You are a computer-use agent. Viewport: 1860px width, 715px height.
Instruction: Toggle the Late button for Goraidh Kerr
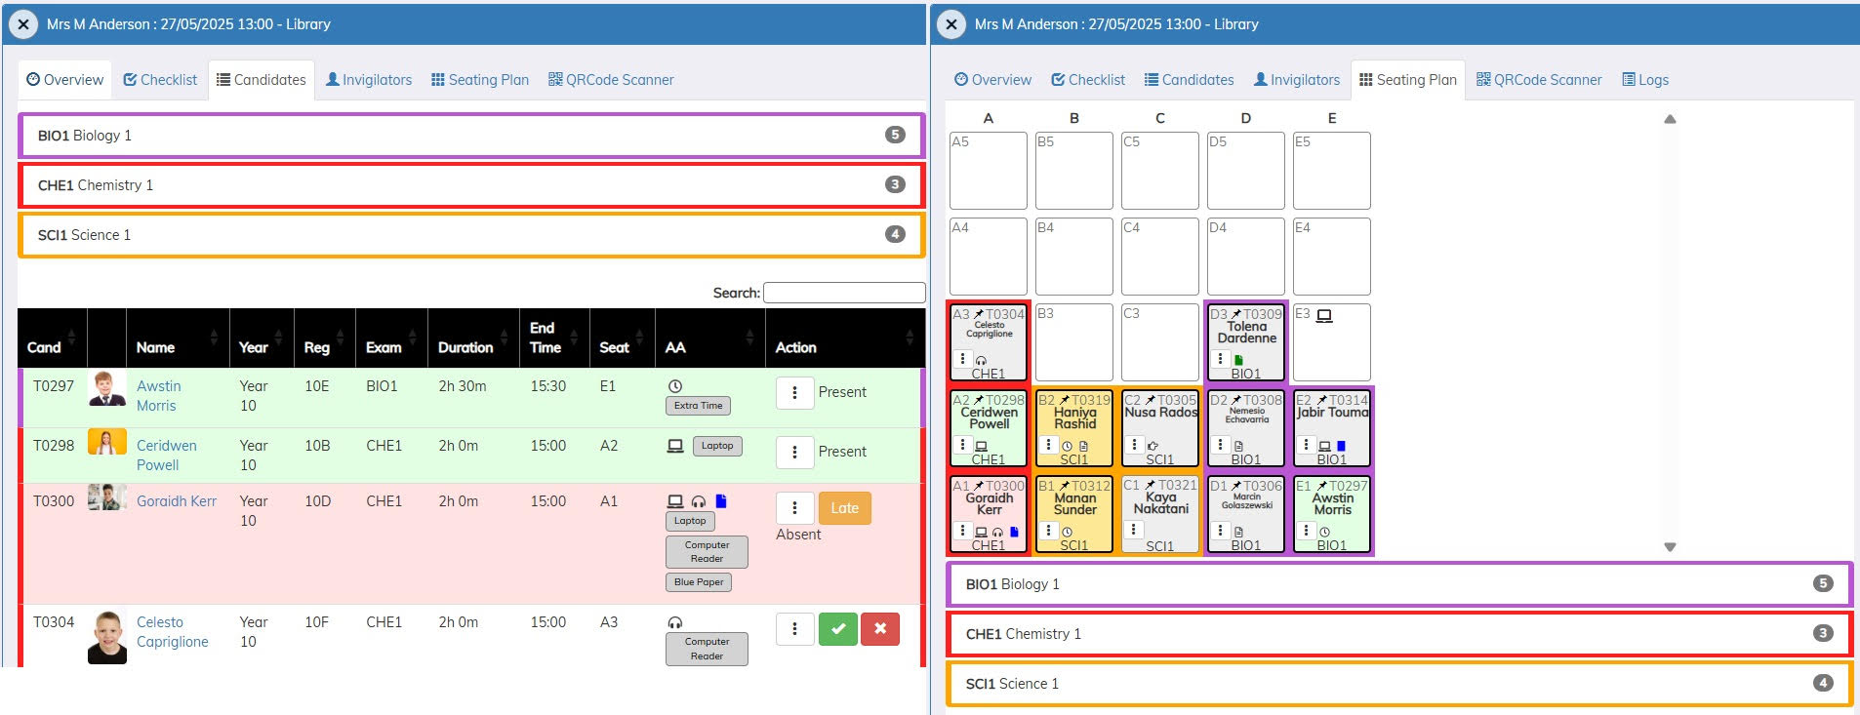[x=844, y=508]
